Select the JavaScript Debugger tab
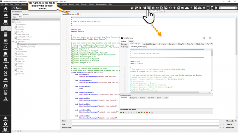This screenshot has width=238, height=133. 150,44
